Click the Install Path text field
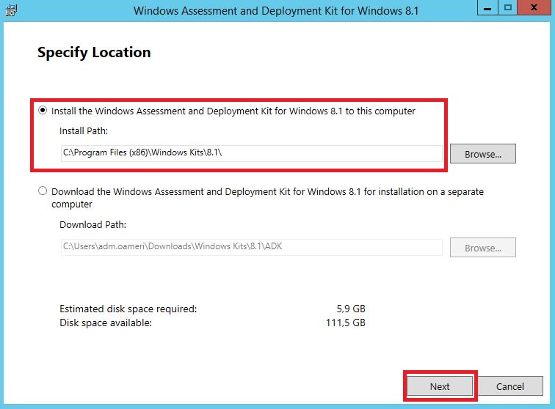This screenshot has width=555, height=409. pyautogui.click(x=251, y=153)
